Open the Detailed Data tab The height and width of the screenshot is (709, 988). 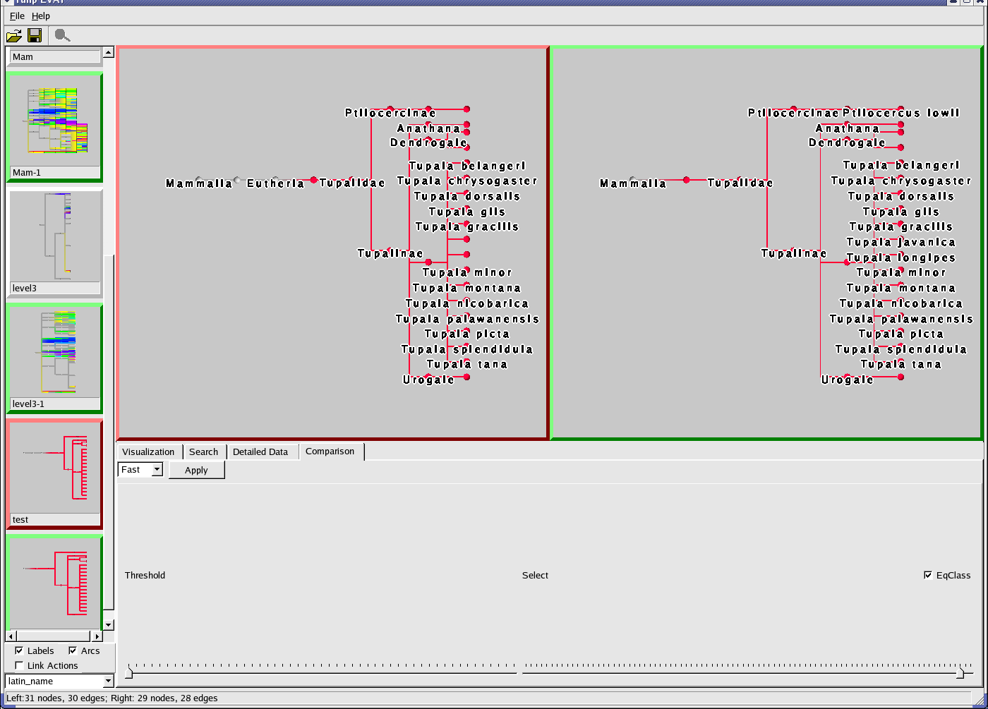(260, 452)
